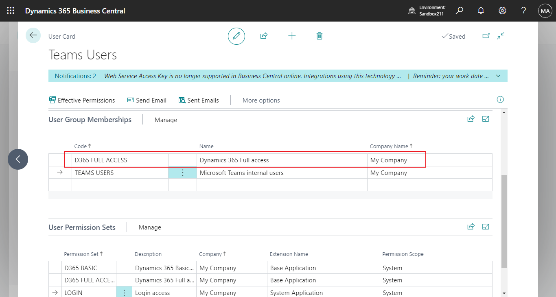Delete record using trash icon

(x=320, y=36)
